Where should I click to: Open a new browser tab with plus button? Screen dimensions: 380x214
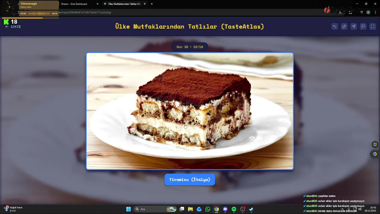[x=152, y=4]
